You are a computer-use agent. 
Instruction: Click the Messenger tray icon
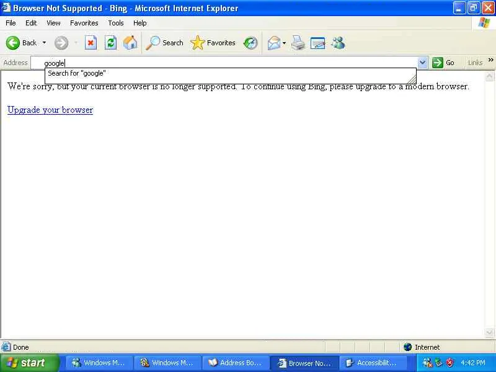click(427, 363)
